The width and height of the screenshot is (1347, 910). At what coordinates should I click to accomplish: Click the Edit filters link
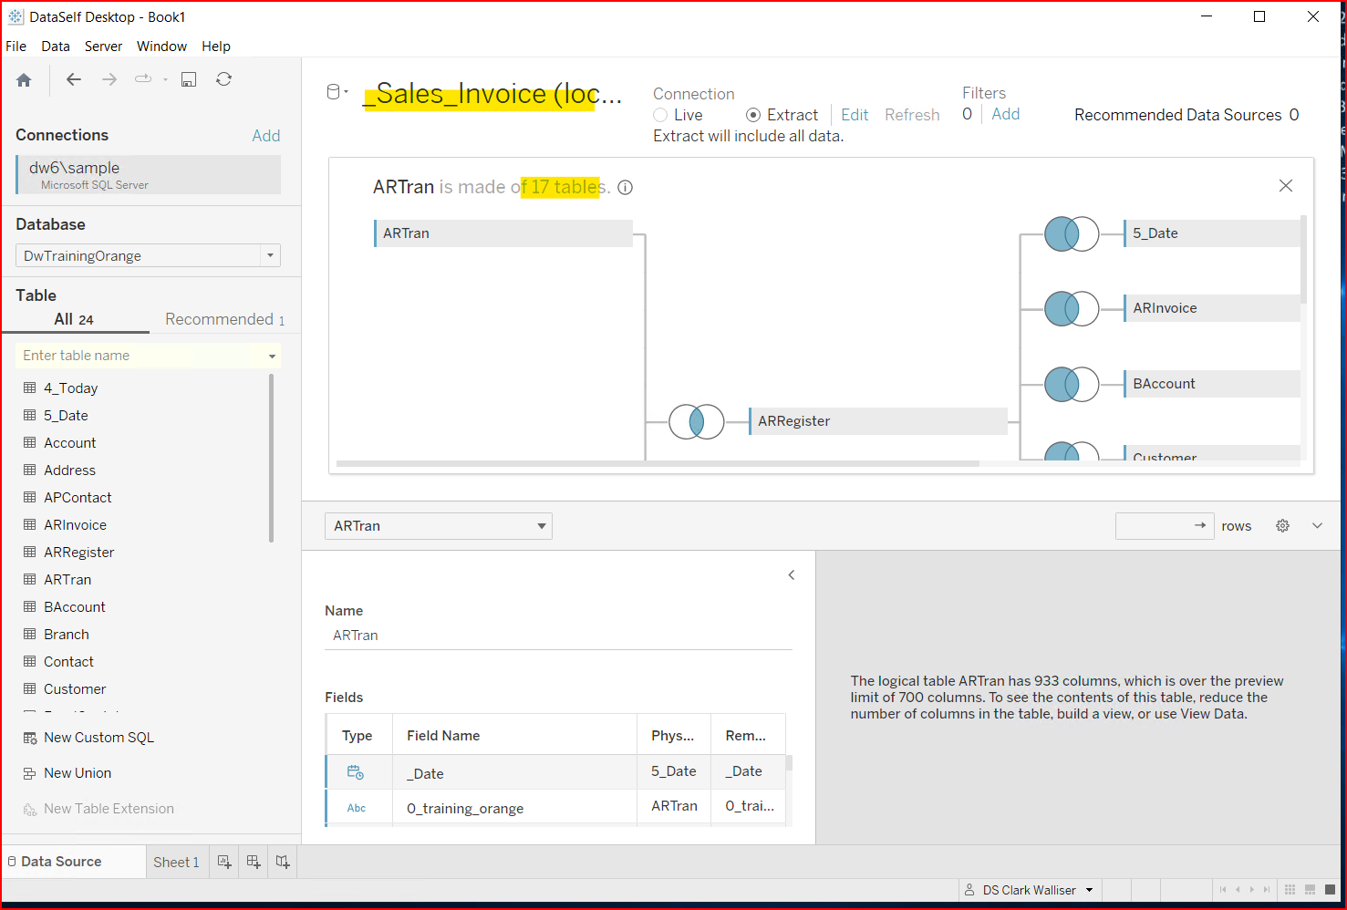click(855, 114)
